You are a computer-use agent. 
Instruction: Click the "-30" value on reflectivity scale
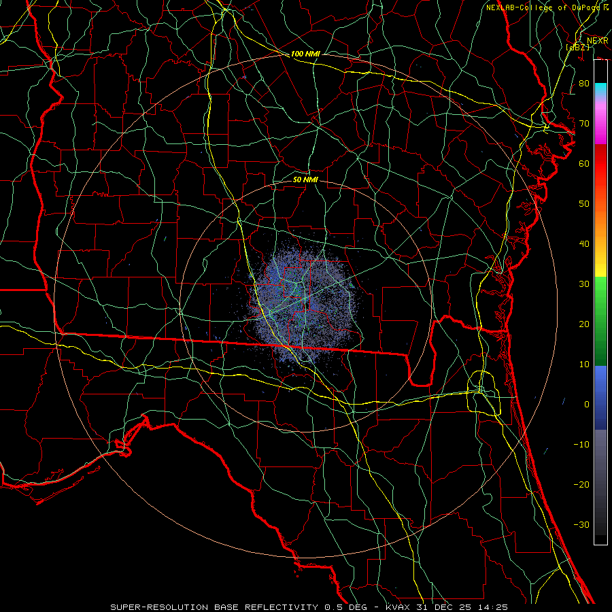click(x=581, y=524)
